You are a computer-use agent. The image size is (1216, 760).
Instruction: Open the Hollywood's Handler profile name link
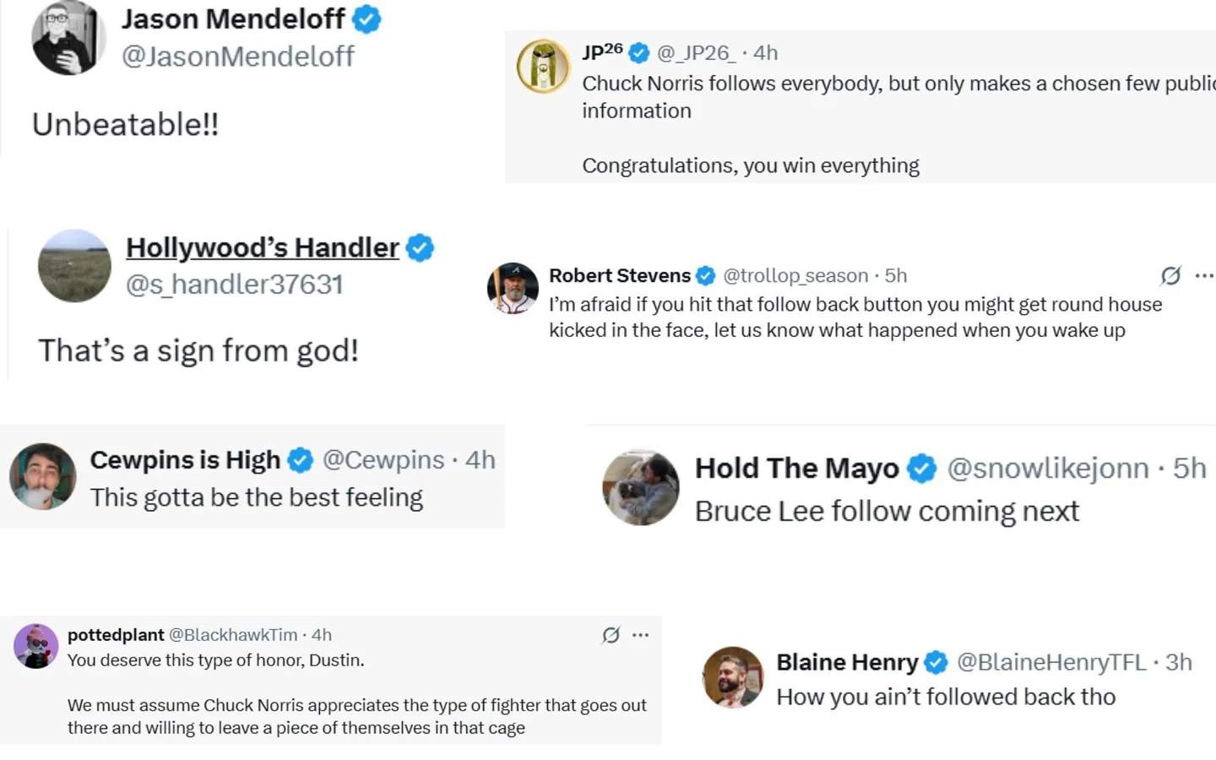pyautogui.click(x=262, y=247)
